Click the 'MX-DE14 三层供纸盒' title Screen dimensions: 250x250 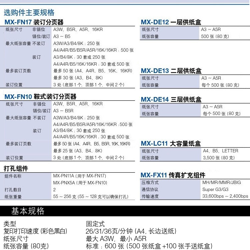point(171,99)
